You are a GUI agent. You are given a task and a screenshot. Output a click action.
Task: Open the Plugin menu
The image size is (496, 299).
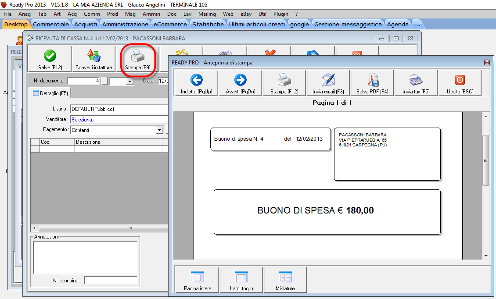click(x=280, y=14)
